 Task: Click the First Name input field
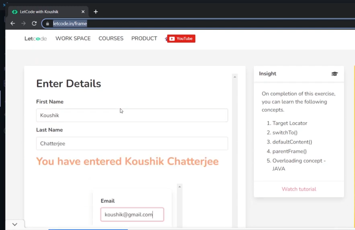[132, 115]
